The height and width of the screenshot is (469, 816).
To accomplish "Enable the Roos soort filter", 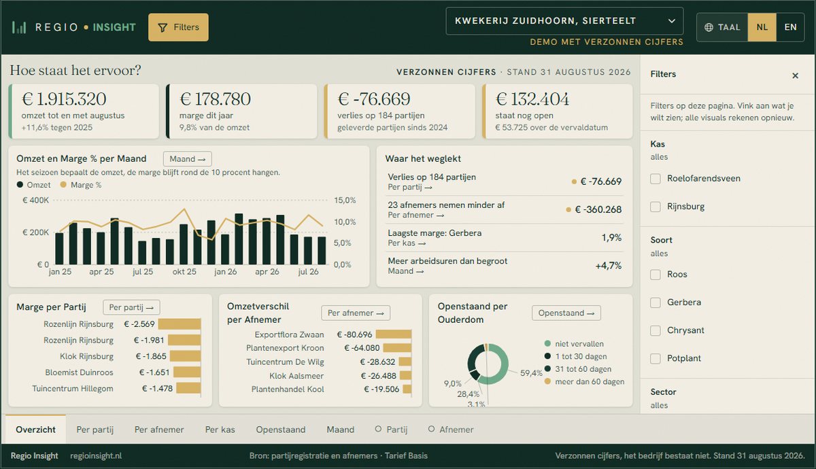I will pyautogui.click(x=656, y=275).
